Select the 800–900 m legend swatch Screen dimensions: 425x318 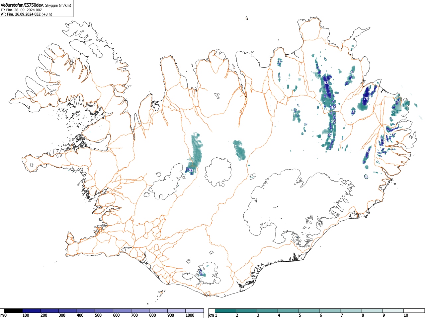[158, 311]
